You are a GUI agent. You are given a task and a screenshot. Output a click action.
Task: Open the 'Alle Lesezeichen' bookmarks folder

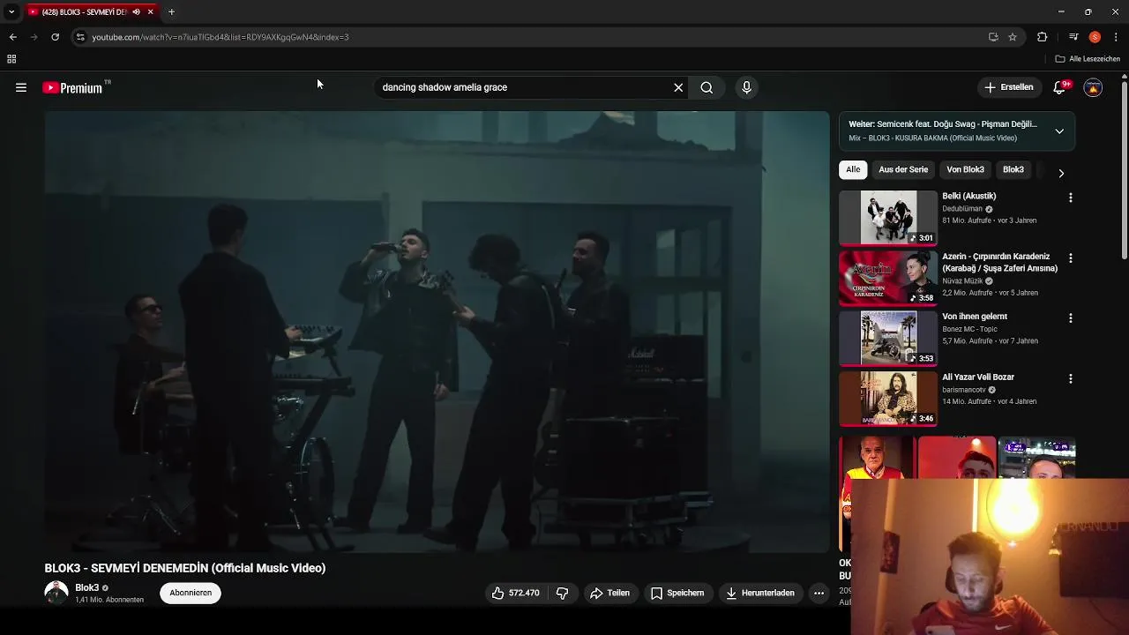(1088, 59)
